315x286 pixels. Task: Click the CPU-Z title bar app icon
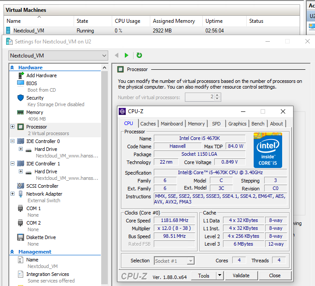[x=122, y=111]
